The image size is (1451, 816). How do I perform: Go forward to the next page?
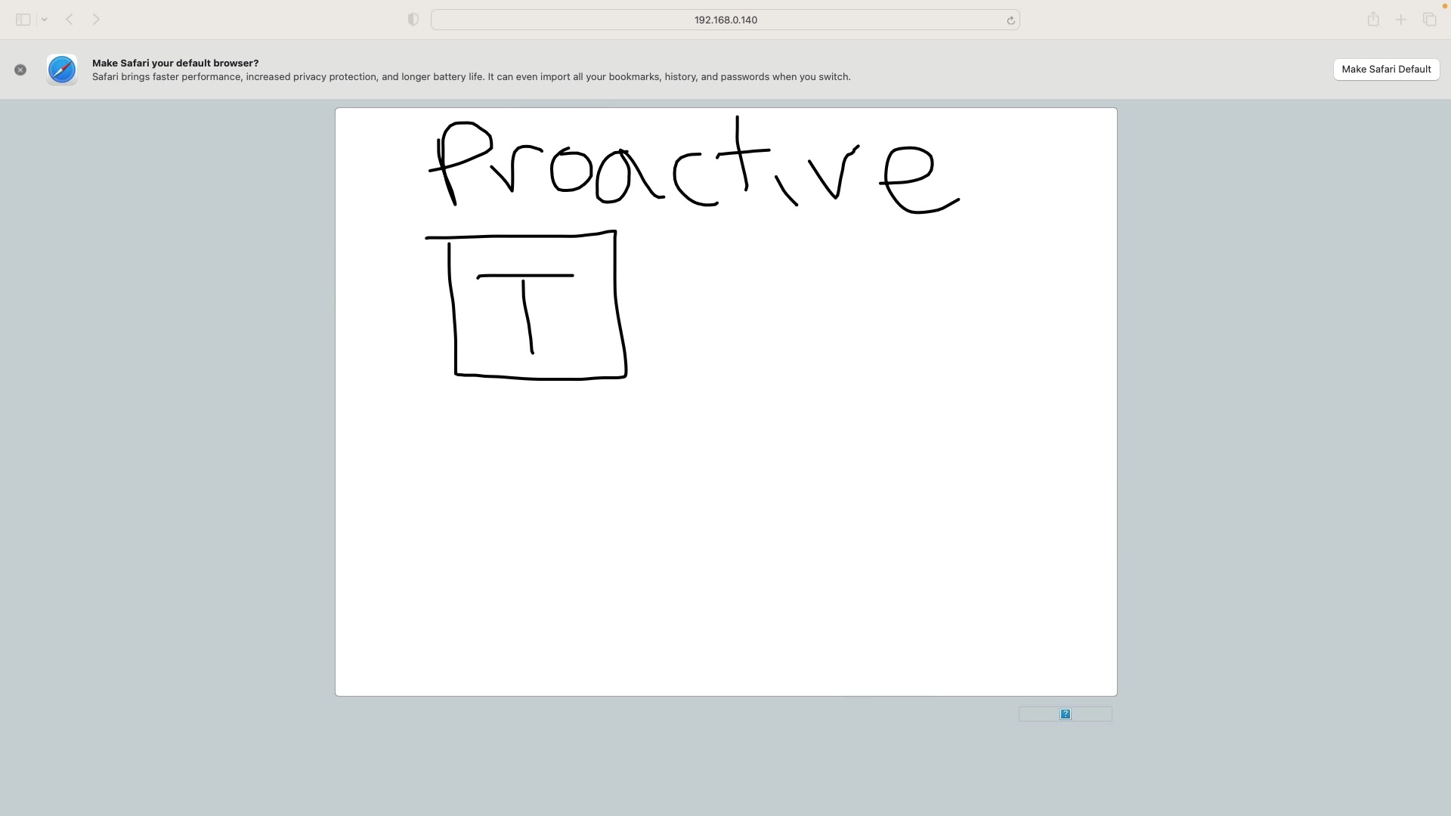[x=96, y=20]
